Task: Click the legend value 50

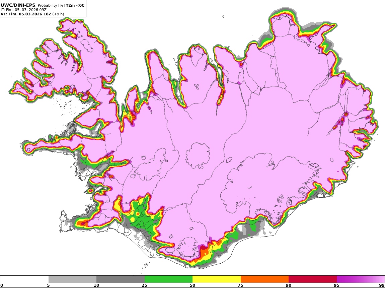Action: point(192,285)
